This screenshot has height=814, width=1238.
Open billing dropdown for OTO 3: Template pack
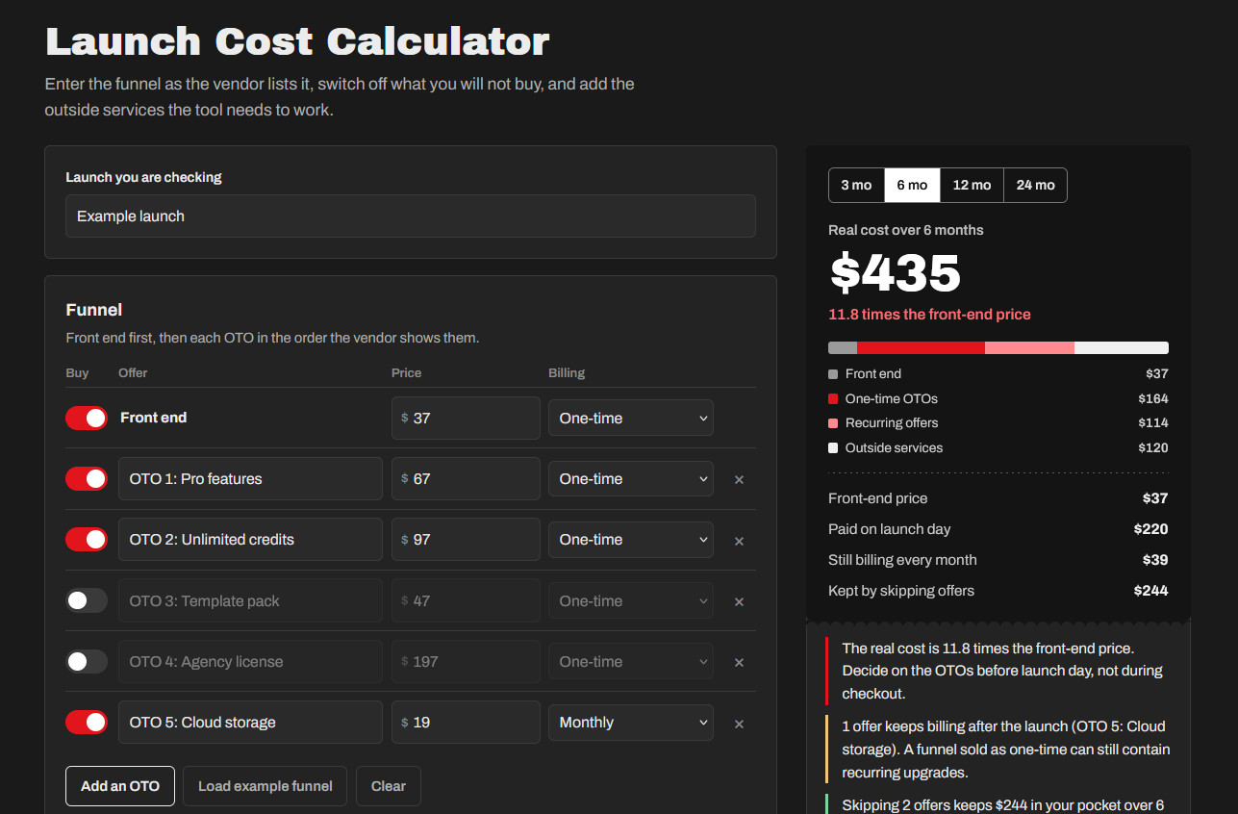(x=631, y=600)
